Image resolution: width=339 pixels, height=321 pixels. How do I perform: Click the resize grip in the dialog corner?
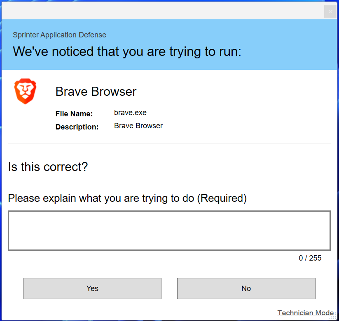pyautogui.click(x=333, y=316)
